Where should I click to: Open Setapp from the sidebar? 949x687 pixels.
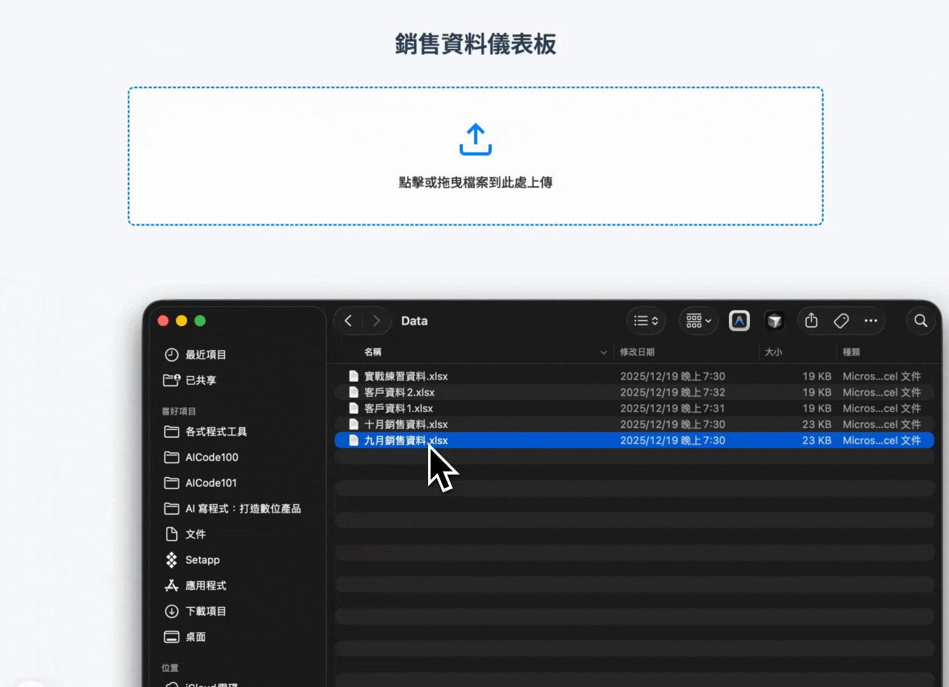click(201, 560)
